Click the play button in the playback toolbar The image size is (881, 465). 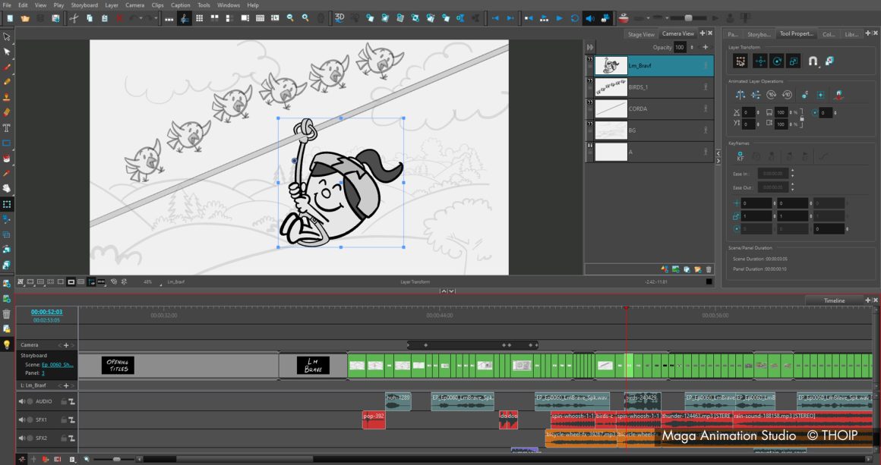[x=560, y=18]
